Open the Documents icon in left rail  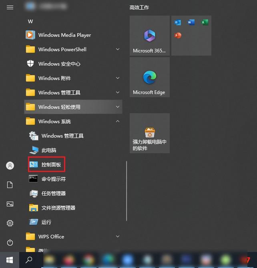pyautogui.click(x=10, y=185)
